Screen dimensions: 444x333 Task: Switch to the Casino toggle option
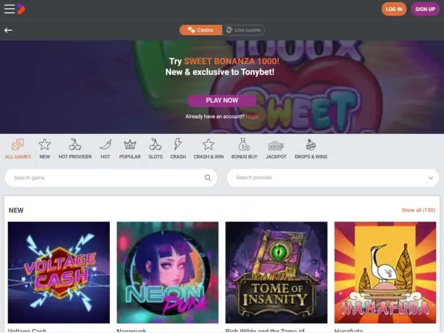201,30
